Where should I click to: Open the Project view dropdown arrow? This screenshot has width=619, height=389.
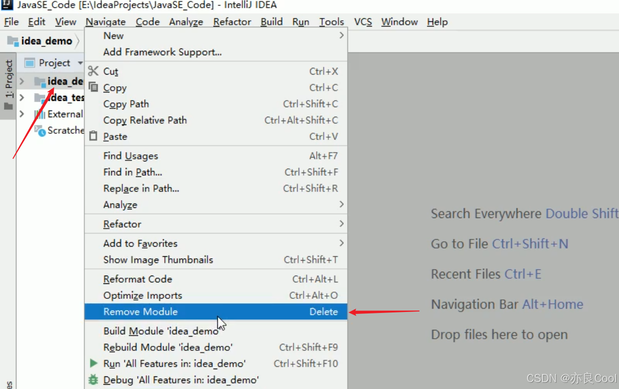pyautogui.click(x=80, y=63)
